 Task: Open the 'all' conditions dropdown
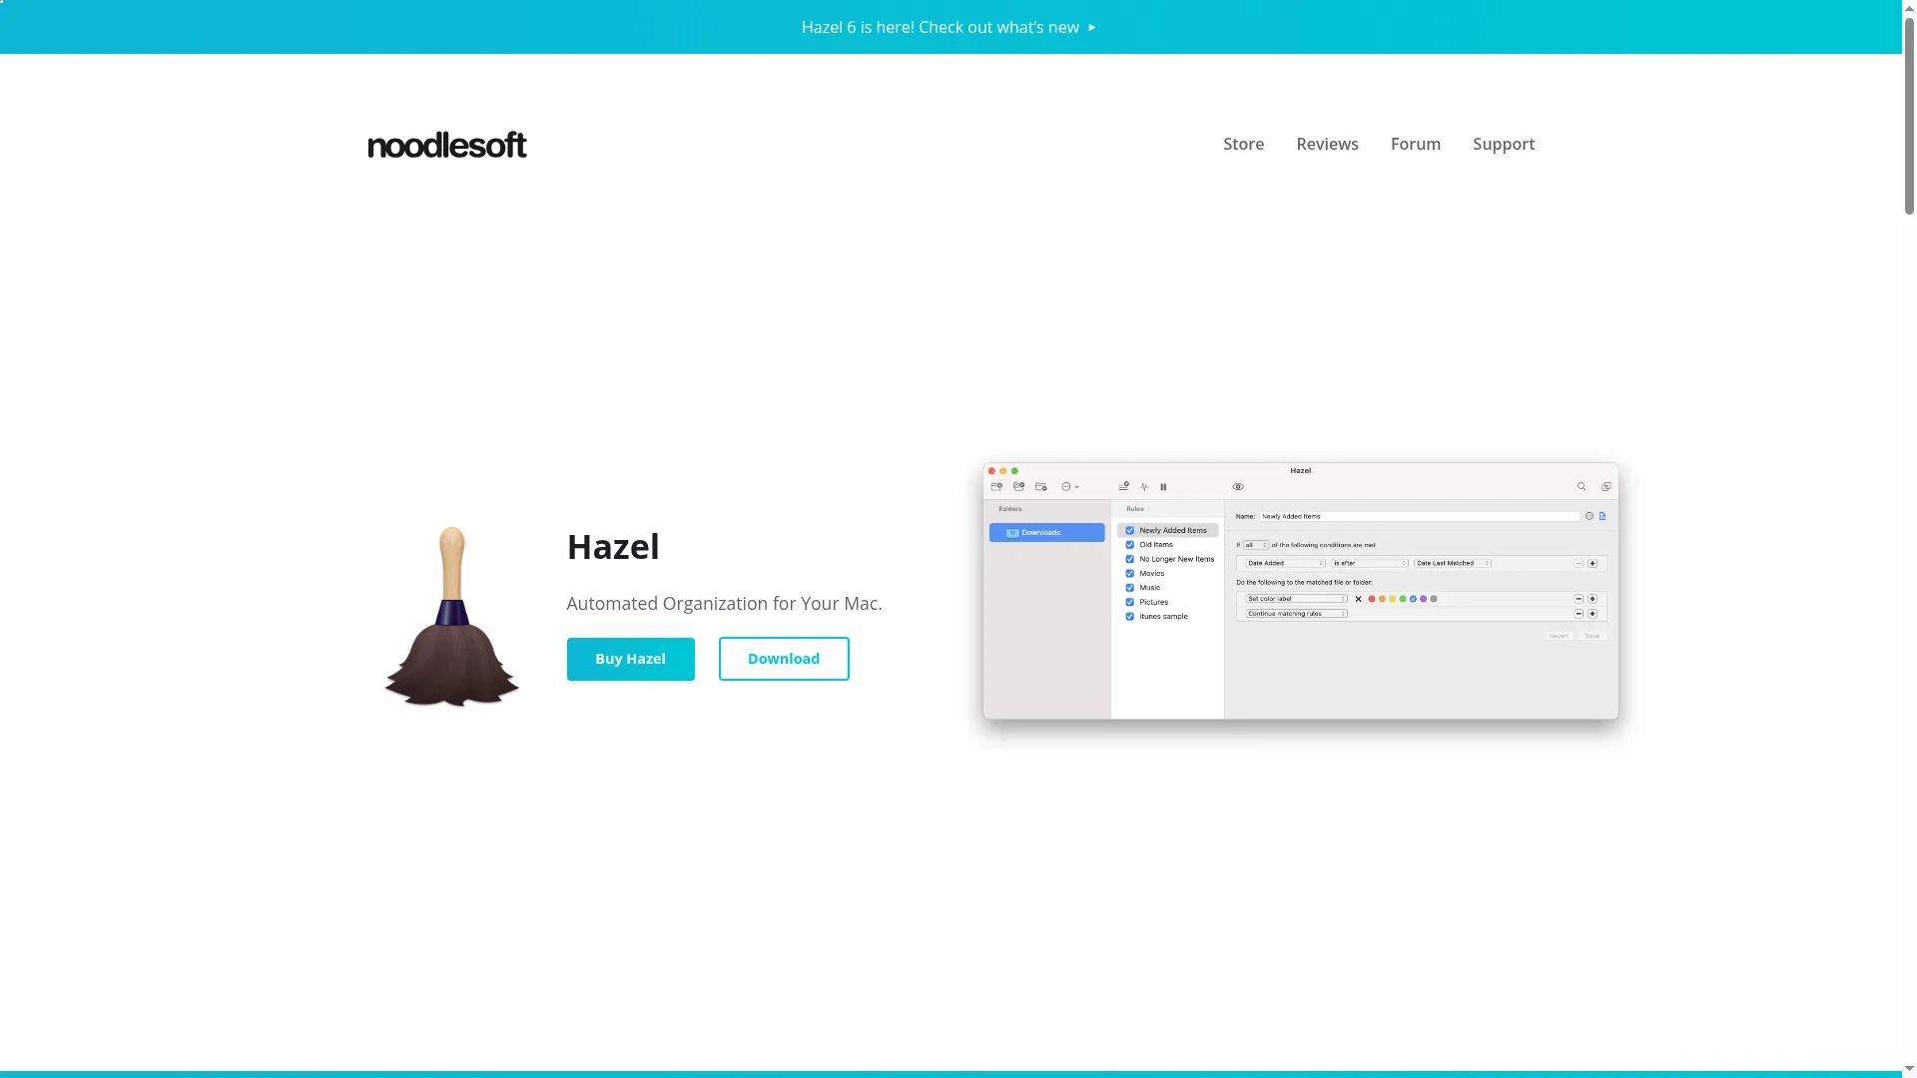pos(1256,545)
